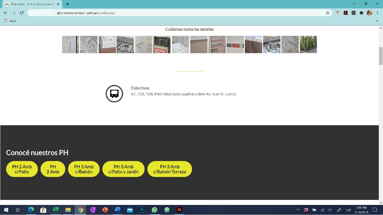The image size is (383, 215).
Task: Open a new browser tab
Action: click(x=68, y=4)
